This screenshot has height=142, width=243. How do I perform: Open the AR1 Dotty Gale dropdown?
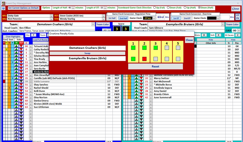point(51,16)
